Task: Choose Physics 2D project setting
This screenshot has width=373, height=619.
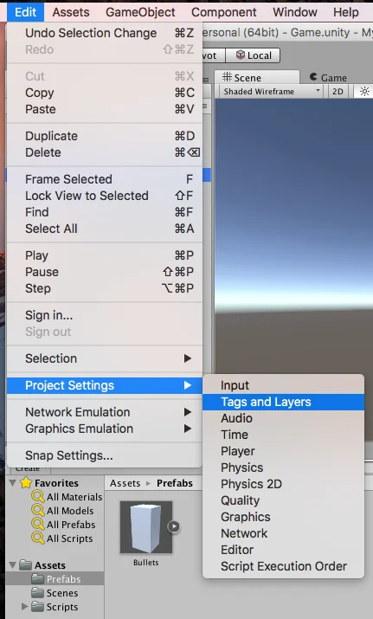Action: coord(251,484)
